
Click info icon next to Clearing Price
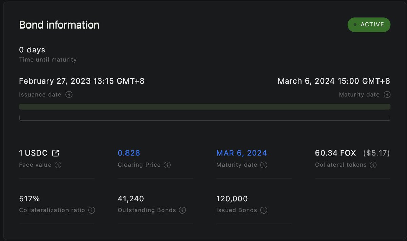click(167, 165)
